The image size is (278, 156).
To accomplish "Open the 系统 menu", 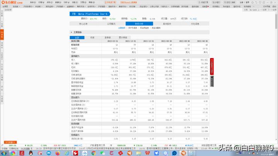I will pyautogui.click(x=32, y=2).
